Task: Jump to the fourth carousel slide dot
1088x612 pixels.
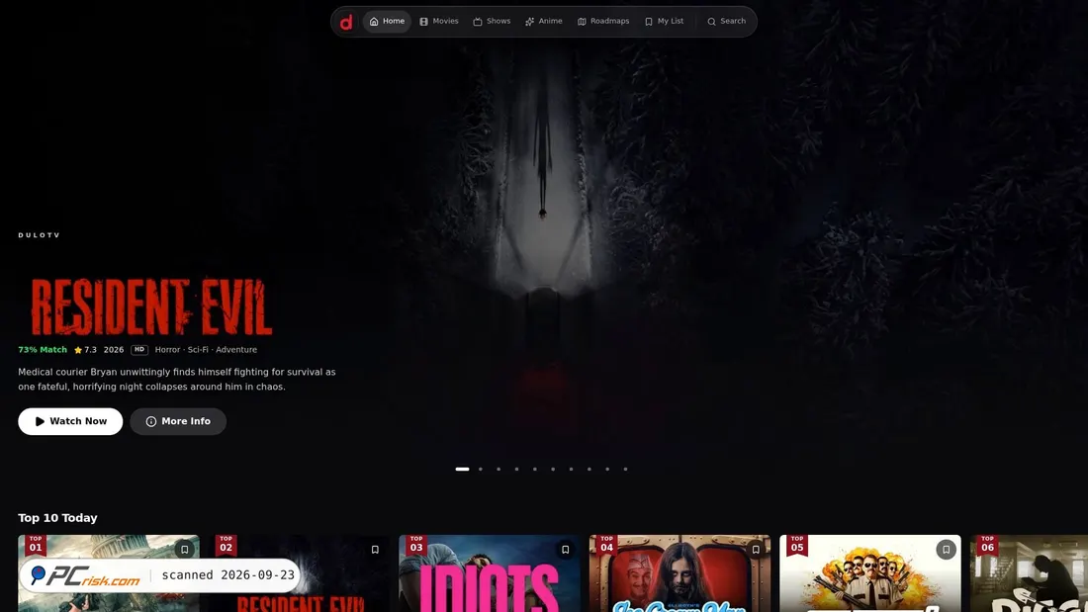Action: [x=516, y=469]
